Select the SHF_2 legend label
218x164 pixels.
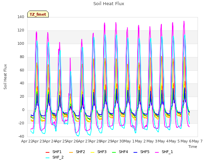58,157
